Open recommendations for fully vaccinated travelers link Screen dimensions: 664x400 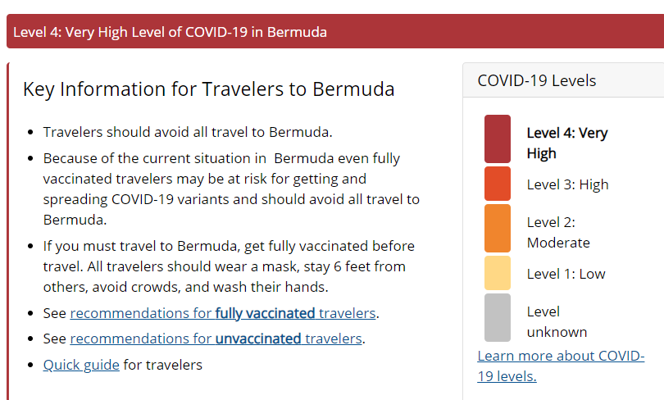click(x=224, y=313)
